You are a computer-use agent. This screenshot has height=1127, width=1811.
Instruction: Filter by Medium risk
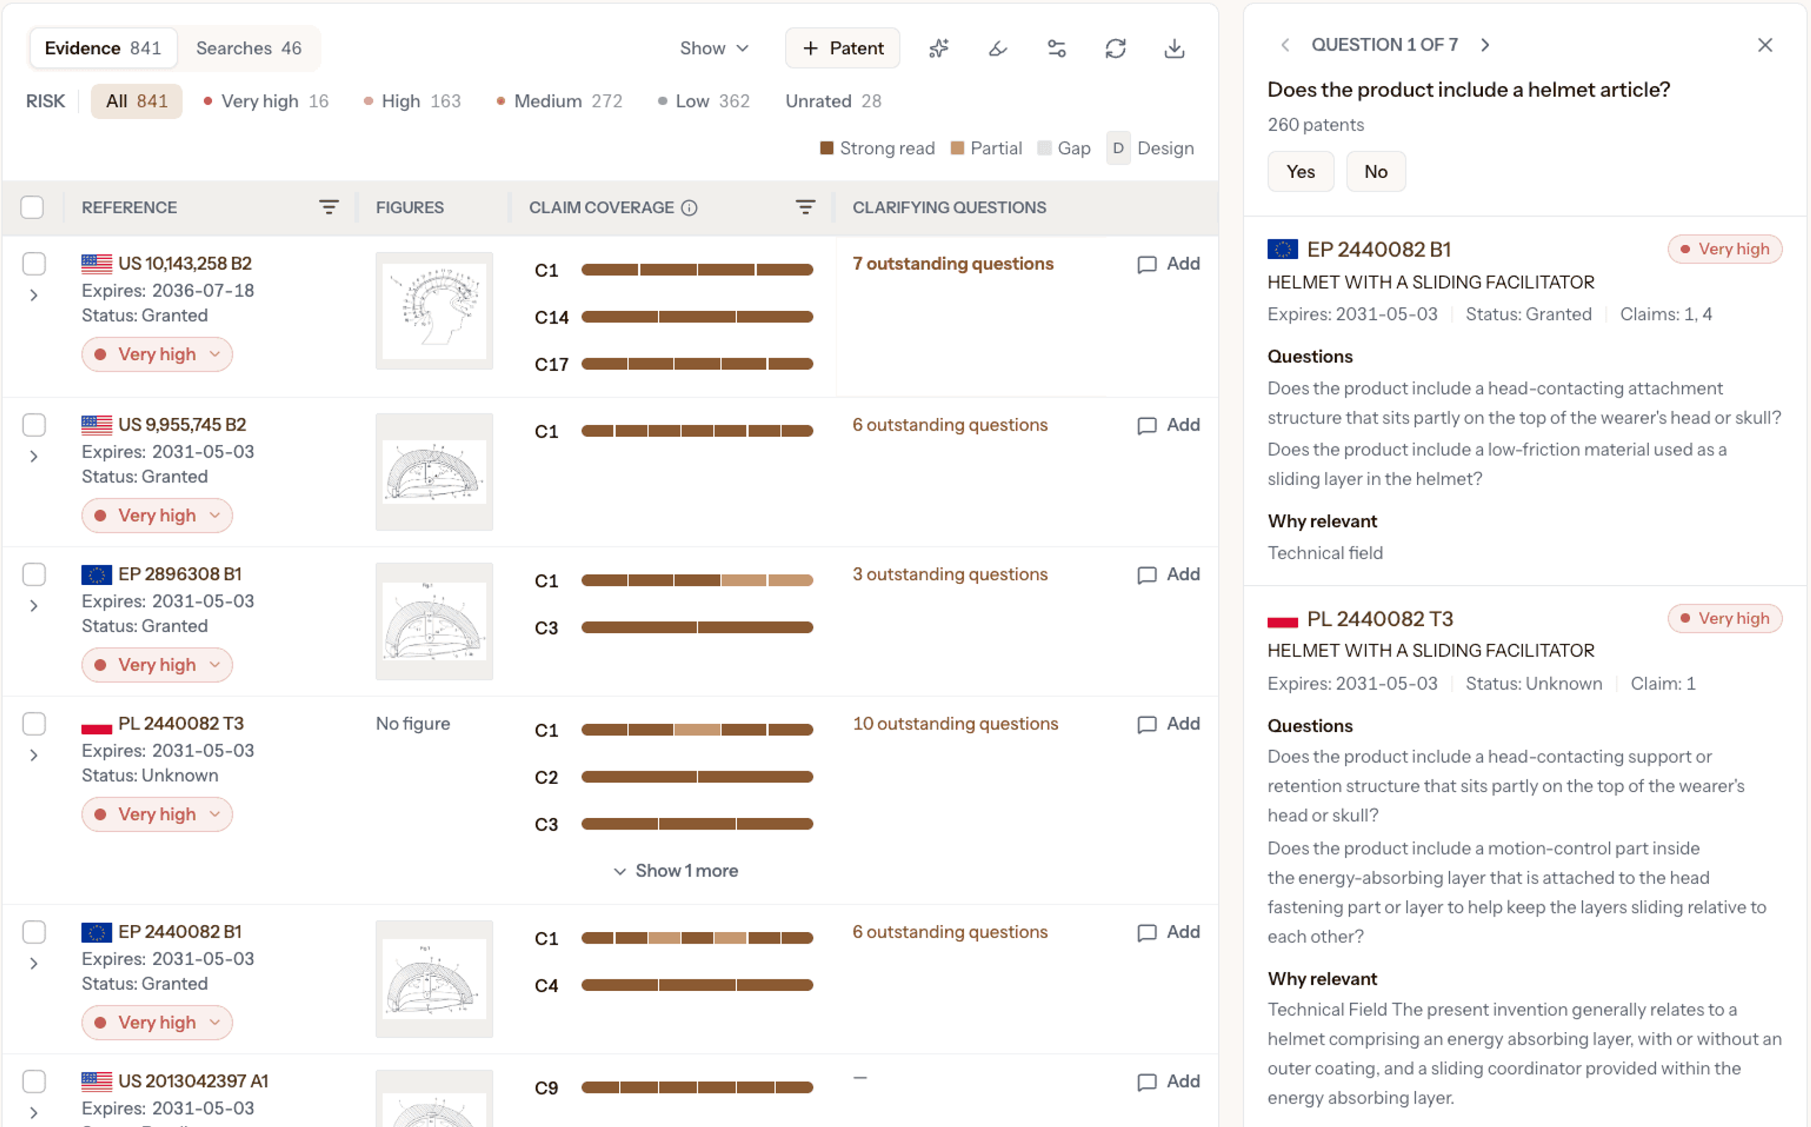pos(560,101)
